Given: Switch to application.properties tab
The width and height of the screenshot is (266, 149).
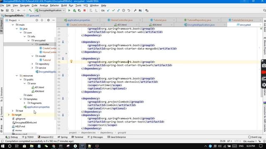Looking at the screenshot, I should tap(79, 20).
